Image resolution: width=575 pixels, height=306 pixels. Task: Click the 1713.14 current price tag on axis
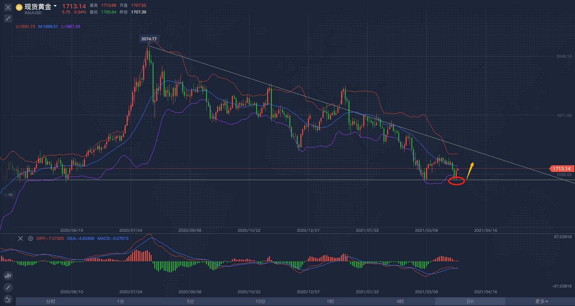click(561, 169)
